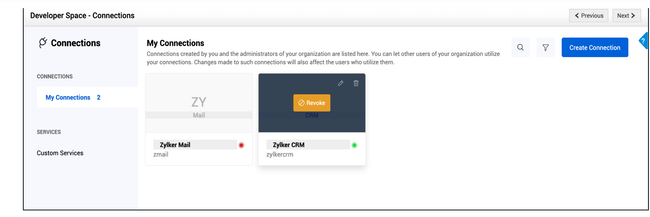
Task: Revoke the Zylker CRM connection
Action: tap(312, 103)
